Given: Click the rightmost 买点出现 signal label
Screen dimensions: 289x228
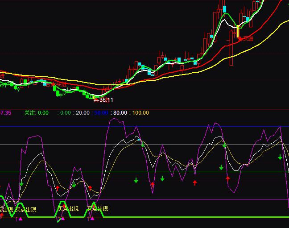Looking at the screenshot, I should pos(97,208).
